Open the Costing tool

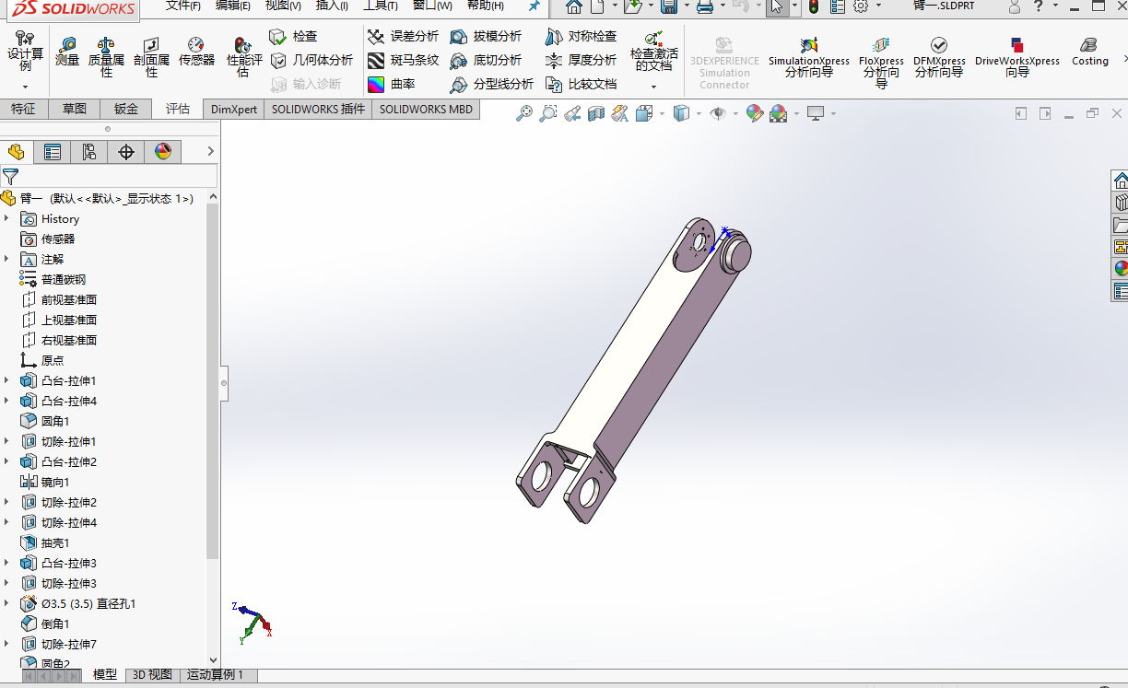[x=1089, y=52]
